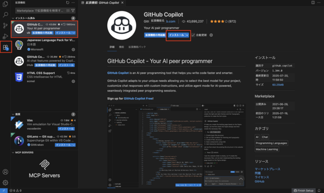Viewport: 324px width, 193px height.
Task: Open editor more actions menu
Action: 319,3
